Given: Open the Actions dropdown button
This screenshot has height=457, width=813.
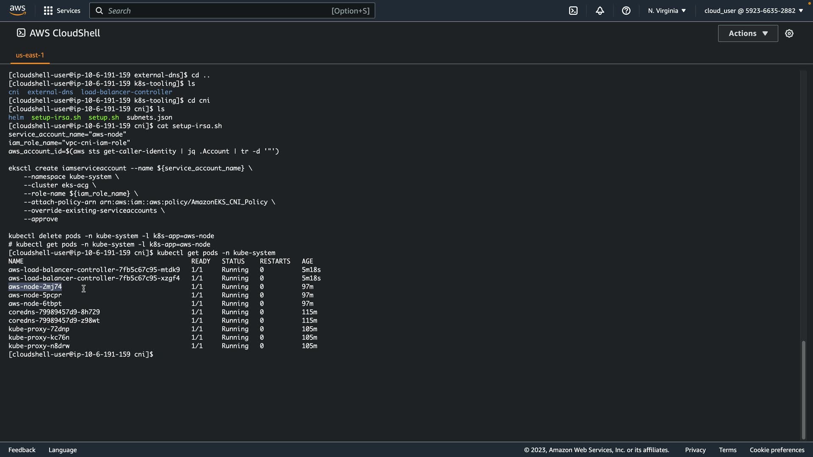Looking at the screenshot, I should [748, 33].
